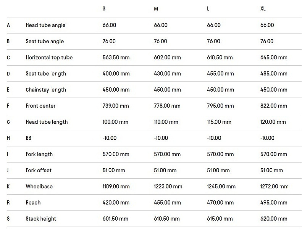Select the Head tube angle row label

45,25
